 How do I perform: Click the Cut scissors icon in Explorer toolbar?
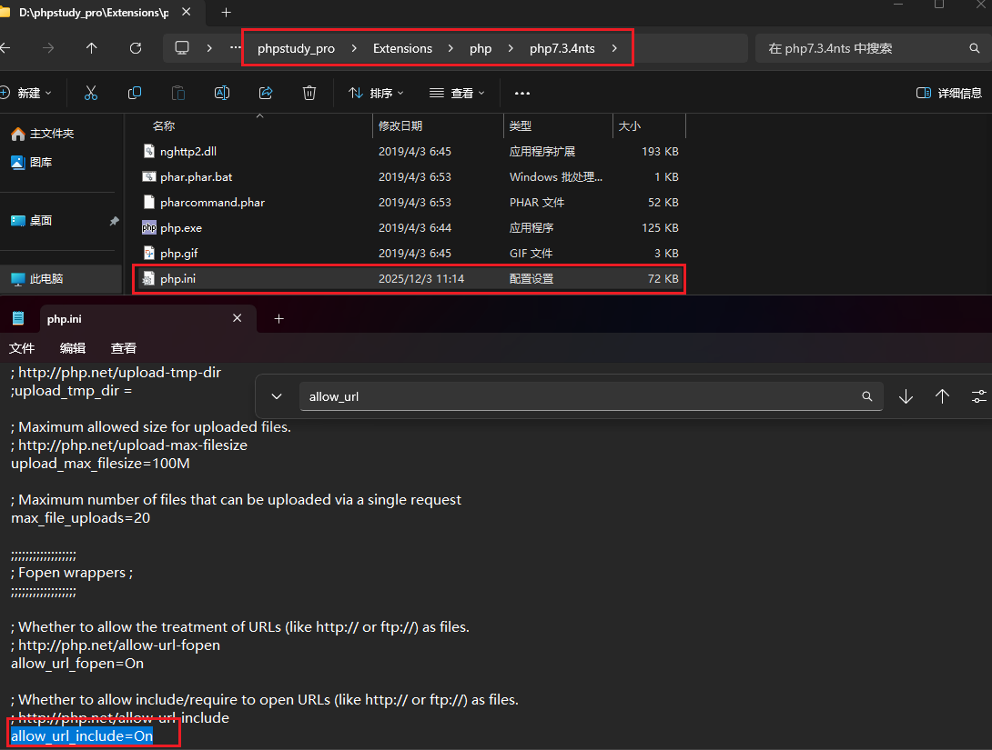[91, 93]
